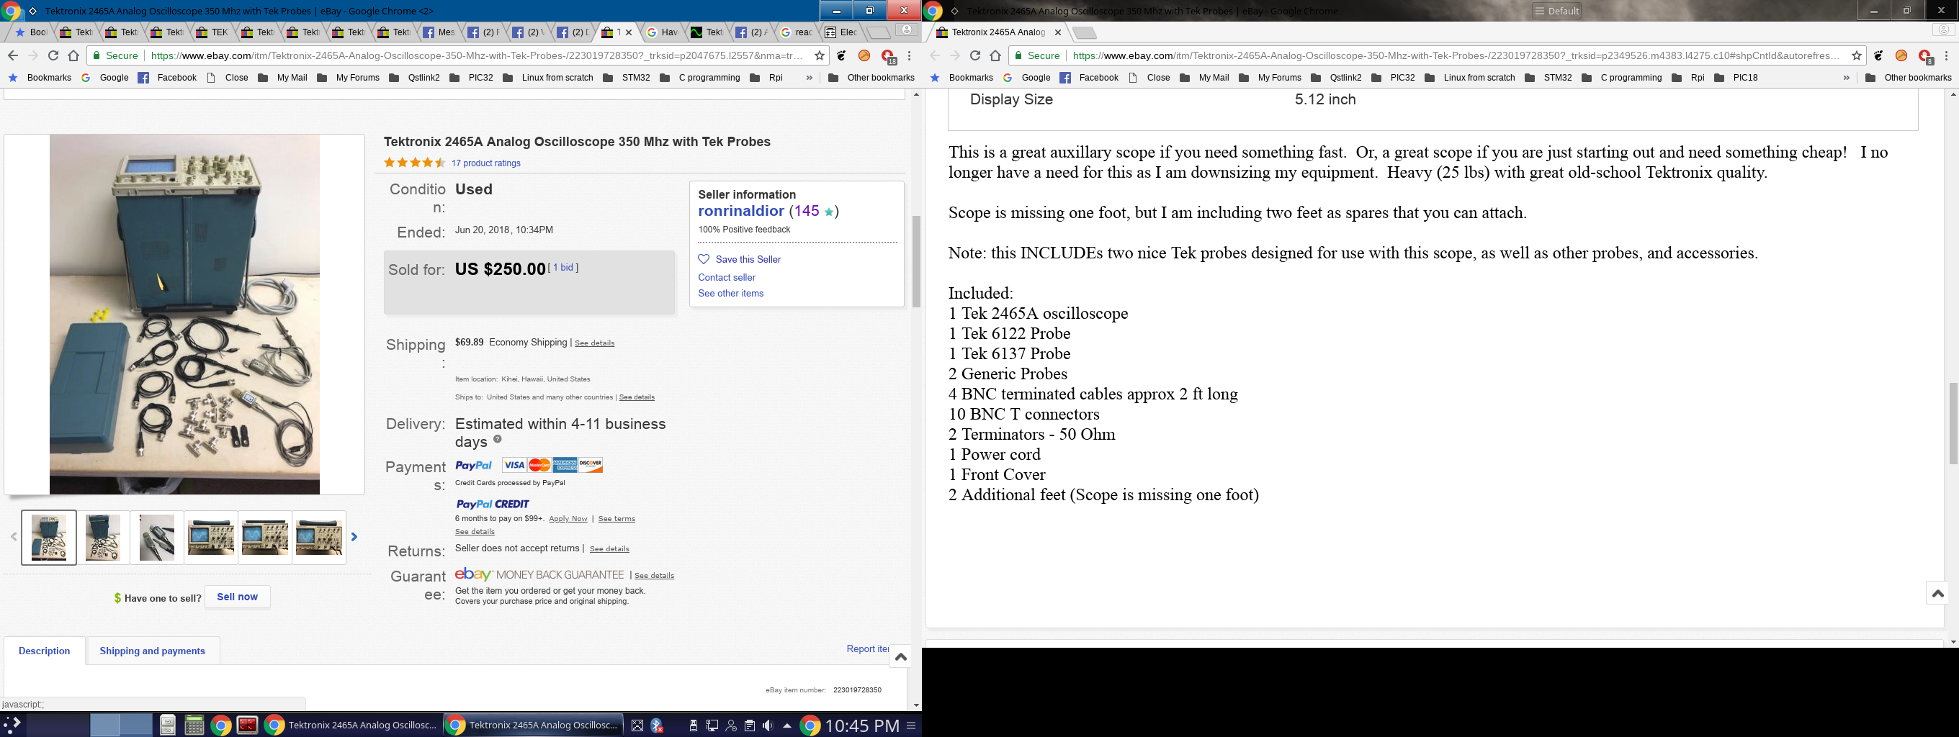This screenshot has height=737, width=1959.
Task: Click Apply Now for PayPal Credit
Action: point(568,519)
